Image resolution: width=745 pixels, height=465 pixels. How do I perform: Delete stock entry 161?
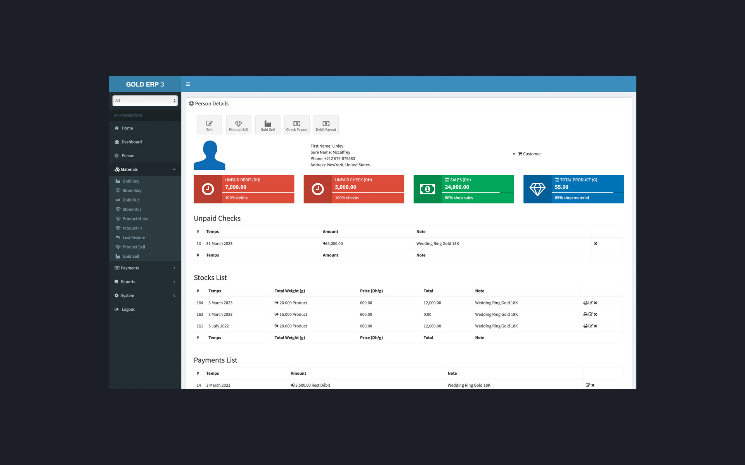(x=596, y=326)
